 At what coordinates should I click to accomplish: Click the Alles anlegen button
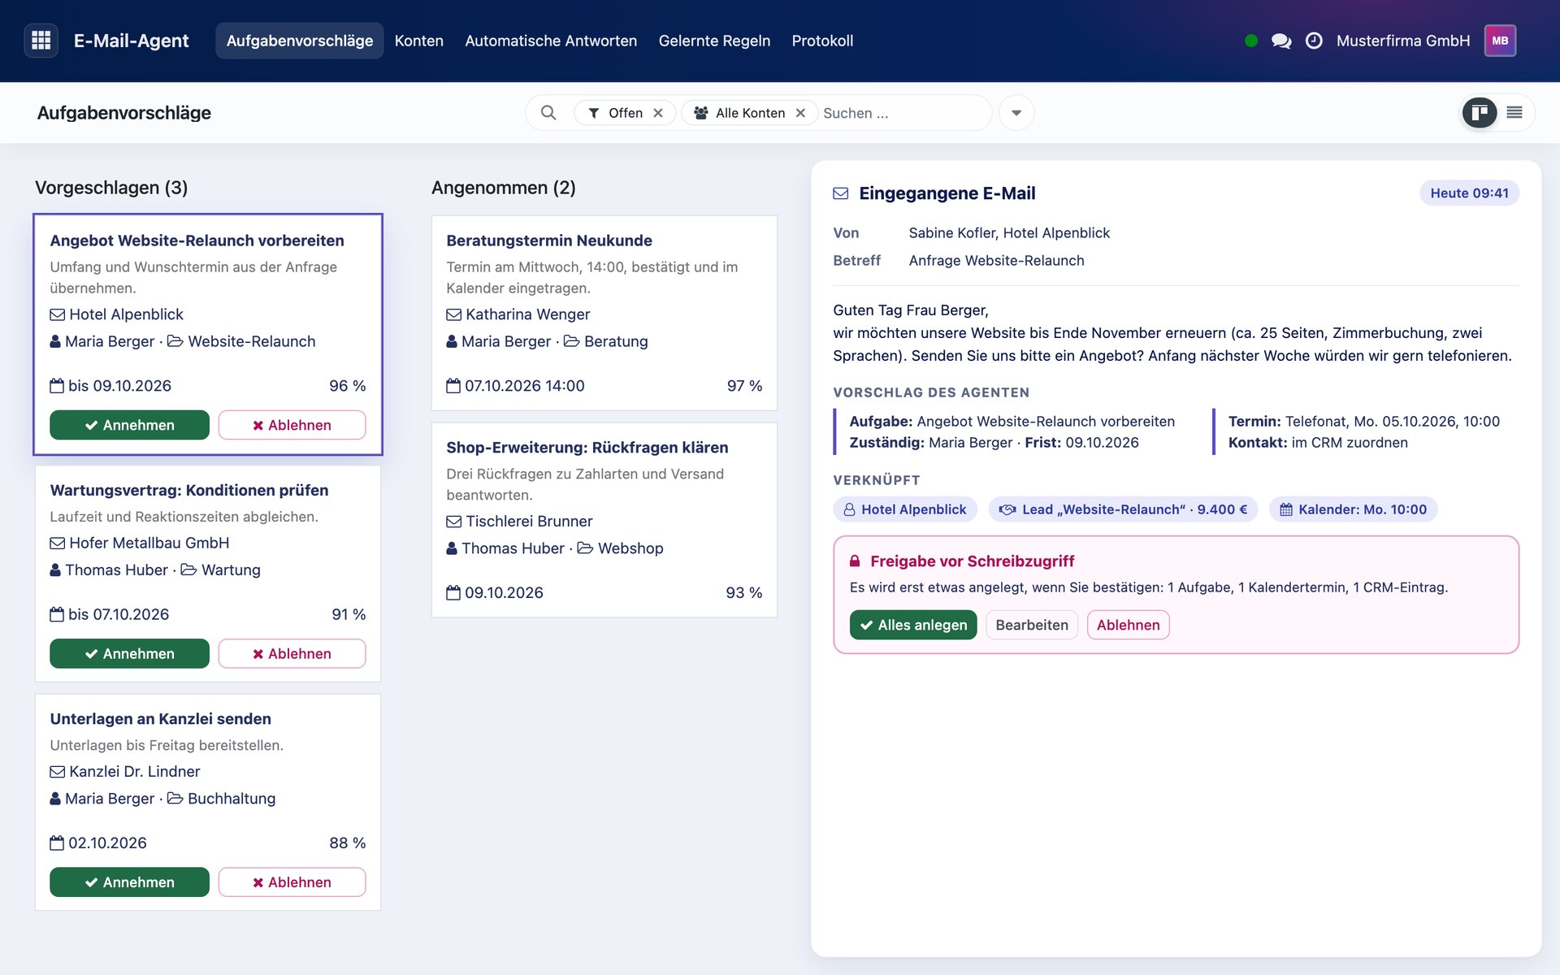(x=913, y=625)
